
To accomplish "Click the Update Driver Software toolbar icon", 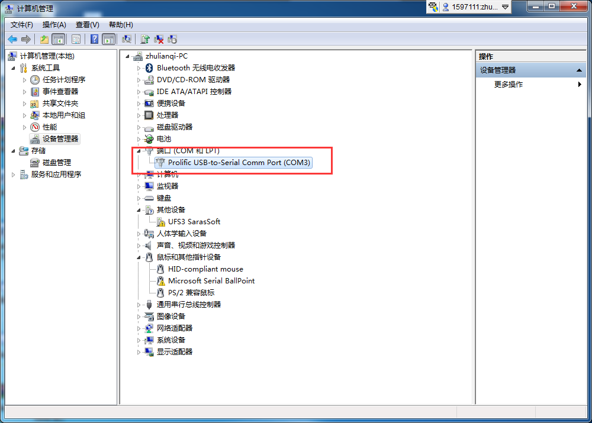I will tap(145, 39).
